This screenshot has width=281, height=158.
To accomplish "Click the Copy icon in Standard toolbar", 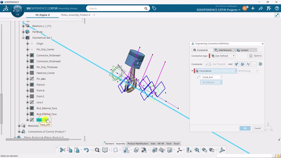I will pyautogui.click(x=70, y=150).
